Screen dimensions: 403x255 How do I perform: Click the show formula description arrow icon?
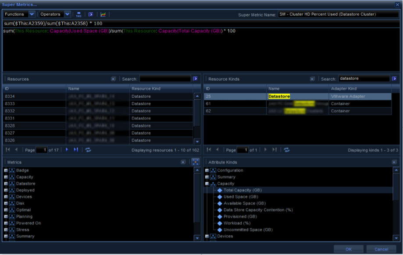(91, 14)
